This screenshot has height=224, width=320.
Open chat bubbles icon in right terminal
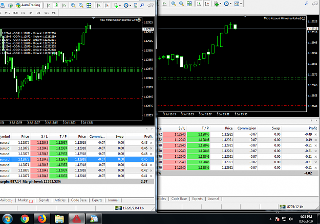(x=315, y=3)
